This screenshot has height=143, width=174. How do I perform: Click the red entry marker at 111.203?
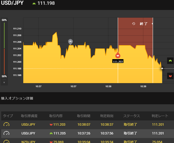tap(118, 55)
